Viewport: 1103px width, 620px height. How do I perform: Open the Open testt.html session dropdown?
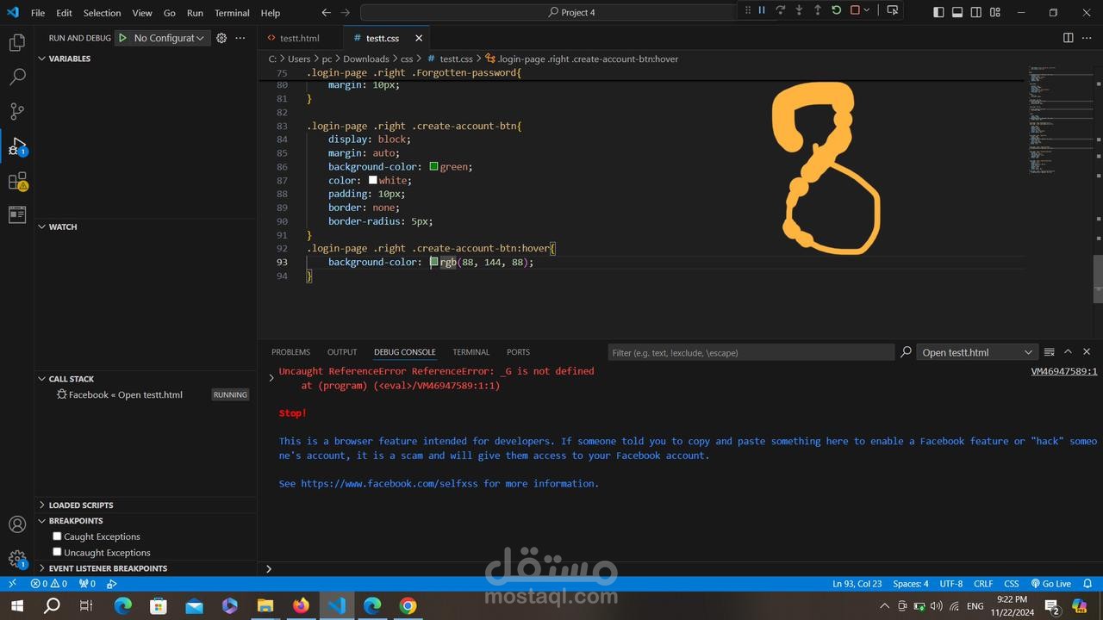pyautogui.click(x=977, y=352)
